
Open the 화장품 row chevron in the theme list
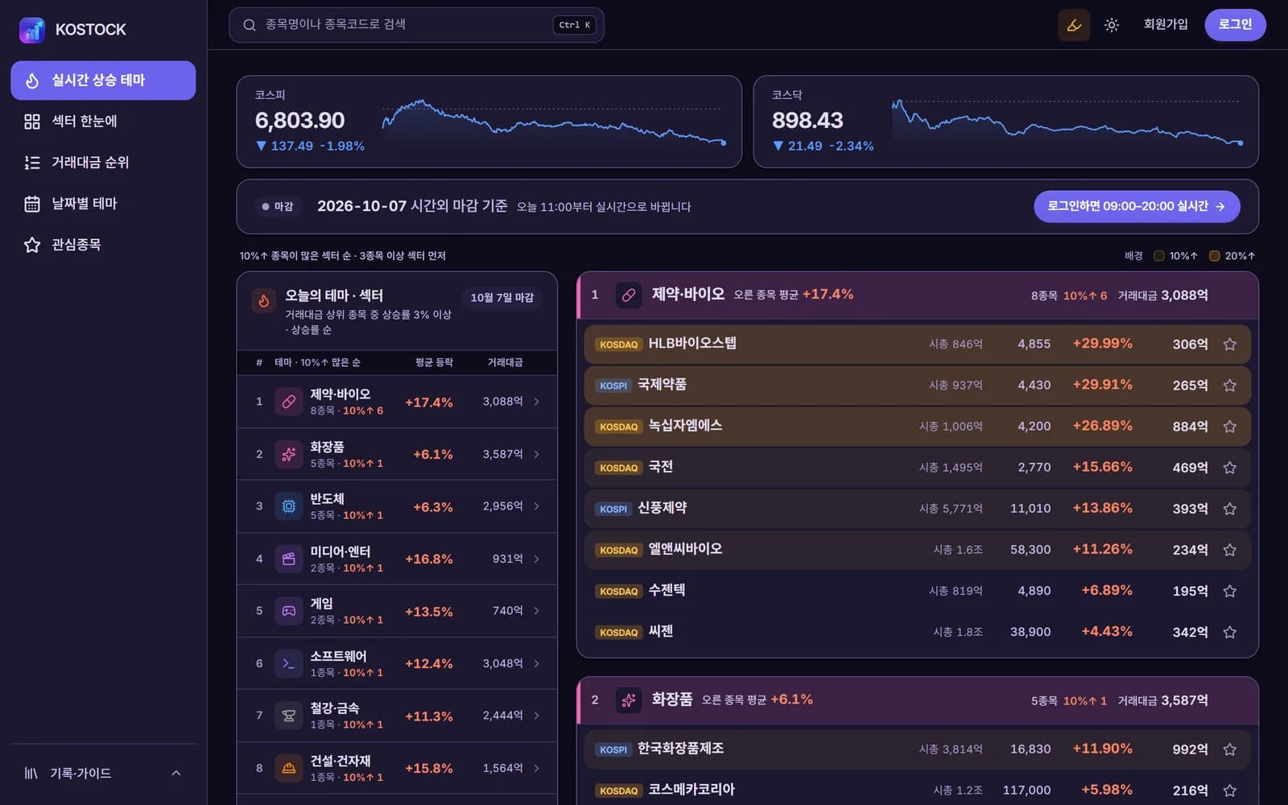click(x=537, y=454)
